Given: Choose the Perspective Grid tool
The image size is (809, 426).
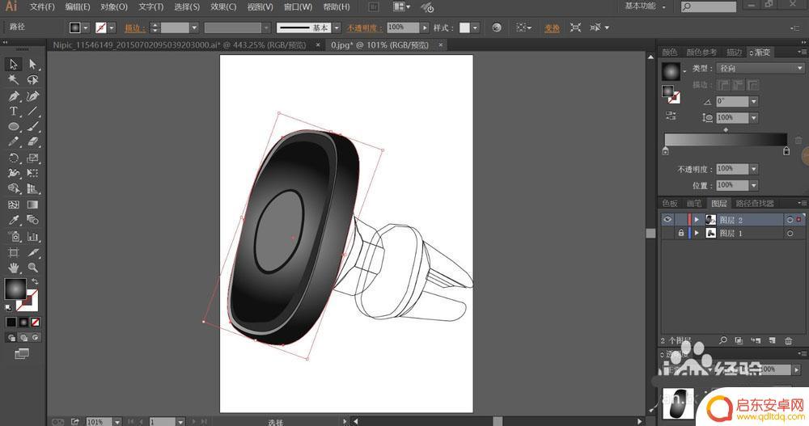Looking at the screenshot, I should 32,189.
